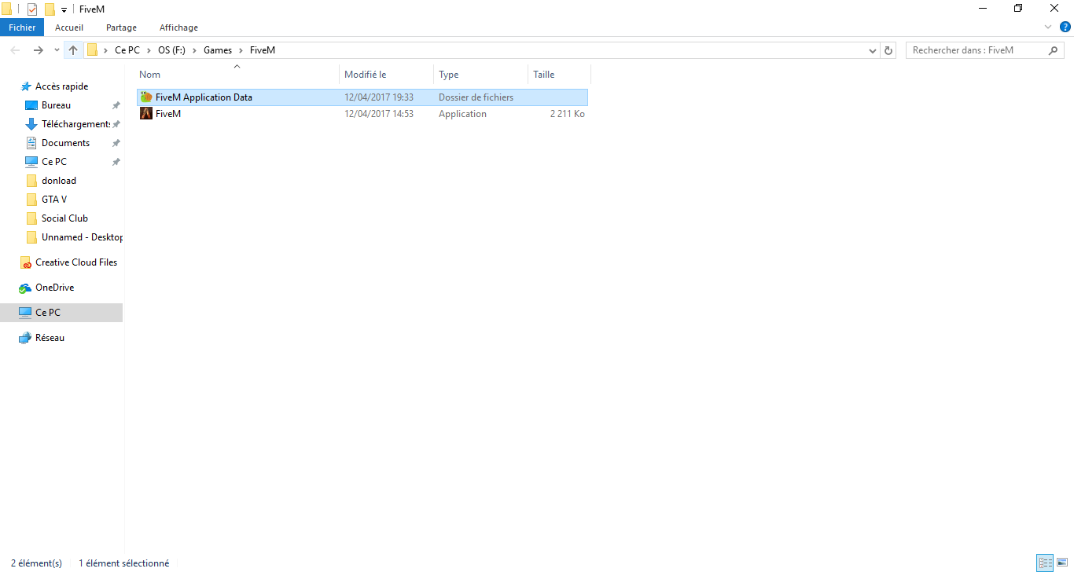Open Creative Cloud Files in sidebar
Screen dimensions: 1074x572
(x=76, y=262)
